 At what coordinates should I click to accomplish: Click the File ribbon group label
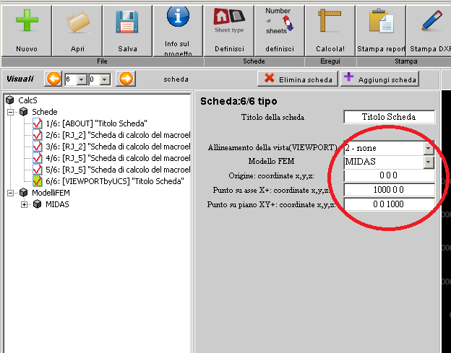[x=102, y=61]
